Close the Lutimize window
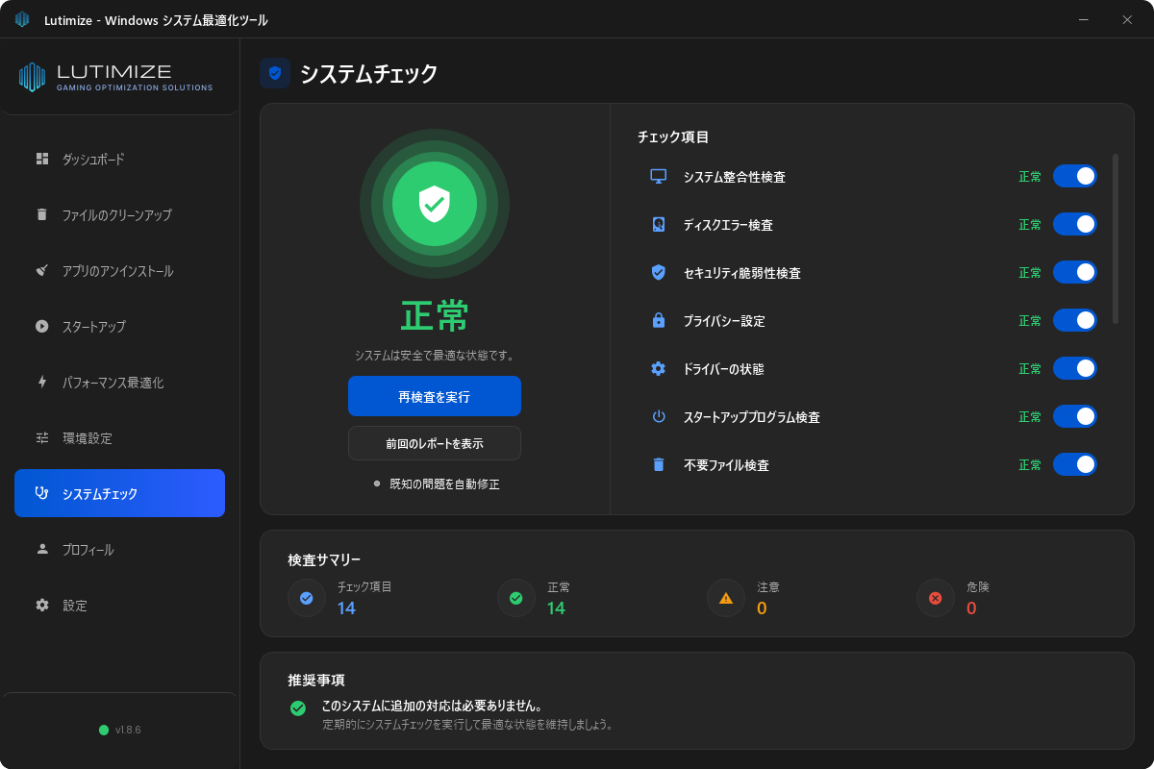This screenshot has height=769, width=1154. click(x=1127, y=19)
